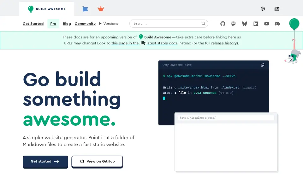Click the possum hanging from balloon

293,56
